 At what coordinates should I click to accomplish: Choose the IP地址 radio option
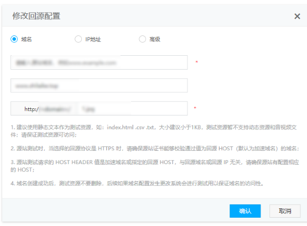[79, 39]
